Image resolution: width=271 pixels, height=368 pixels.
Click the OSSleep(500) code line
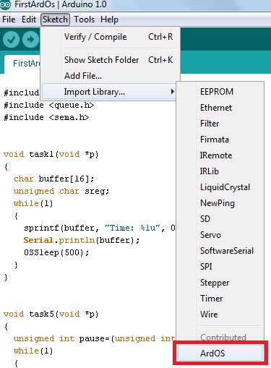[x=56, y=252]
